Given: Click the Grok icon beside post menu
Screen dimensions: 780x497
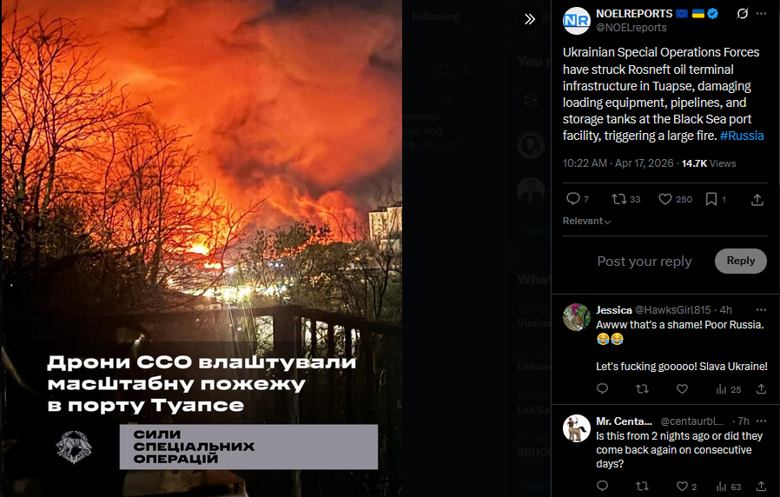Looking at the screenshot, I should [x=742, y=14].
